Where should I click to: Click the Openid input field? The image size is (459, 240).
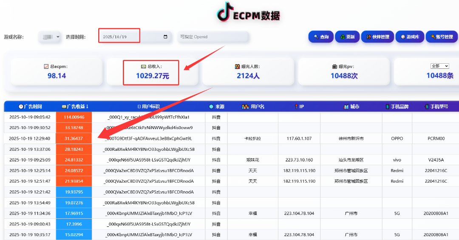(x=213, y=37)
